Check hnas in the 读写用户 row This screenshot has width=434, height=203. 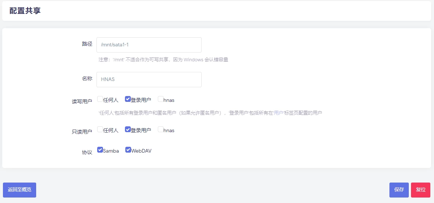click(x=160, y=99)
